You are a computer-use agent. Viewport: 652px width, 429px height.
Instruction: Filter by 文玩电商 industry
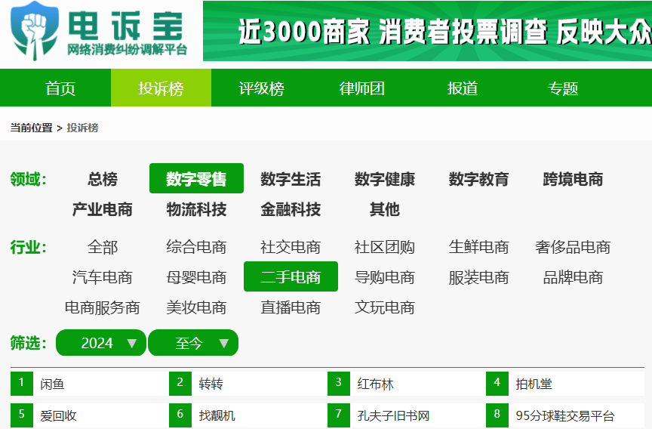coord(385,307)
